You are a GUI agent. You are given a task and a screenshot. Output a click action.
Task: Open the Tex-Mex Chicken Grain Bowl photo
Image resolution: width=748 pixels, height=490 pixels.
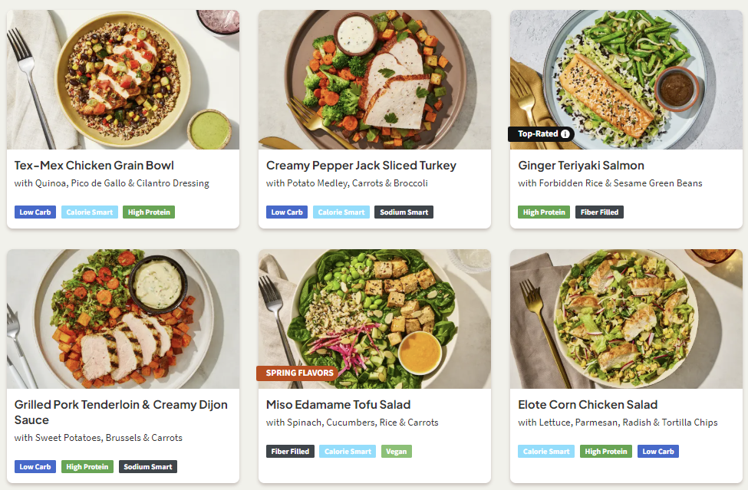click(x=123, y=80)
